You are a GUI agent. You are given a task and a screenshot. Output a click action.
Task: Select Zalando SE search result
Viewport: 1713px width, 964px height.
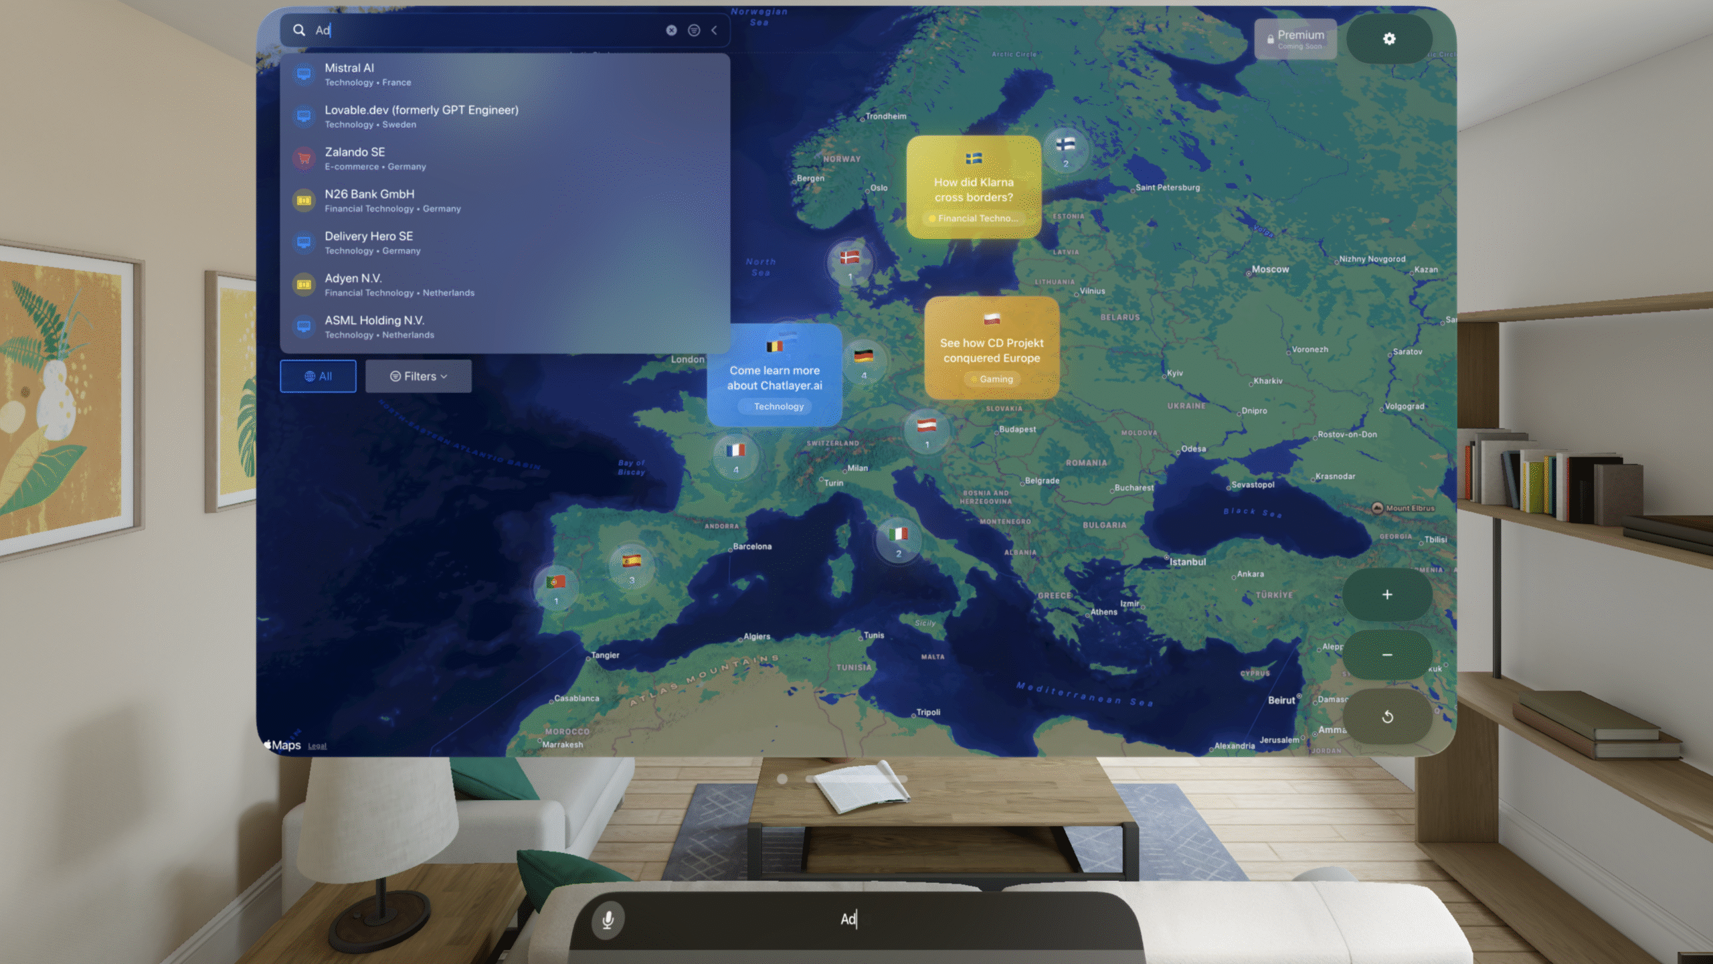tap(505, 159)
